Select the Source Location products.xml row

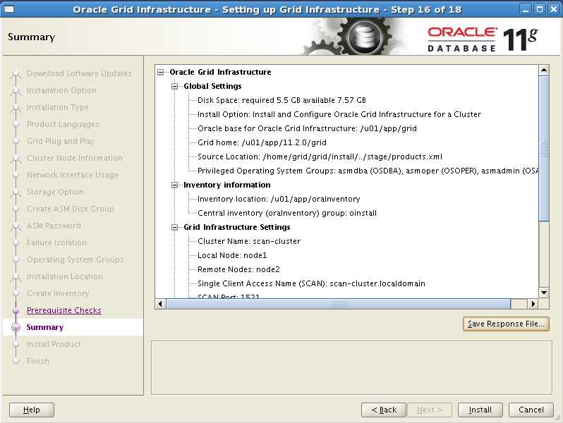tap(320, 157)
